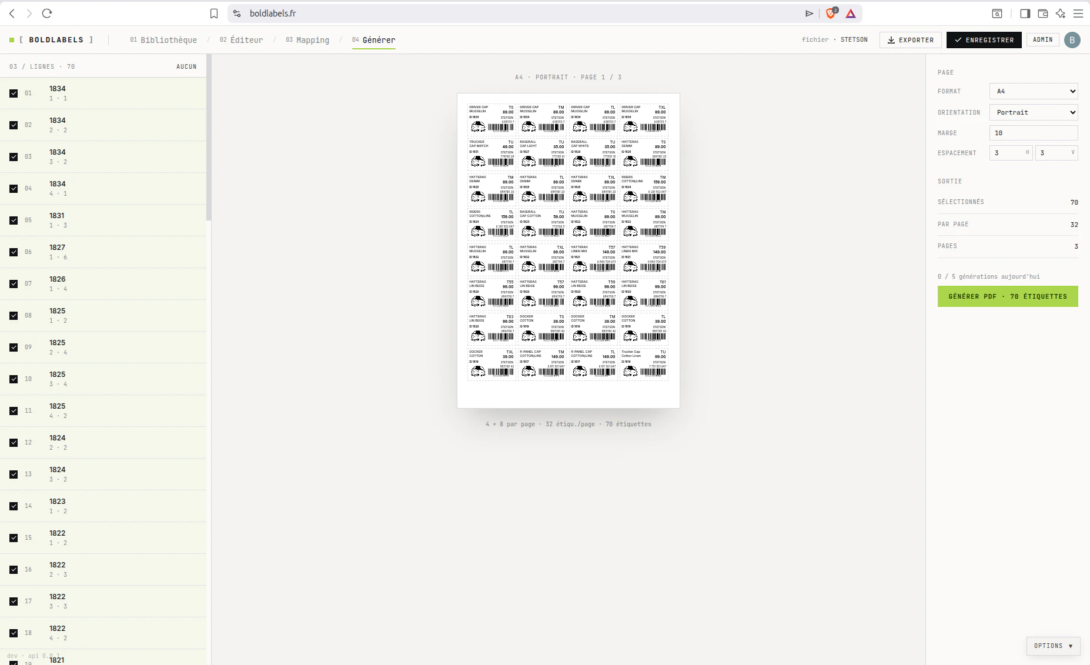Switch to 02 Éditeur tab
Viewport: 1090px width, 665px height.
point(241,40)
